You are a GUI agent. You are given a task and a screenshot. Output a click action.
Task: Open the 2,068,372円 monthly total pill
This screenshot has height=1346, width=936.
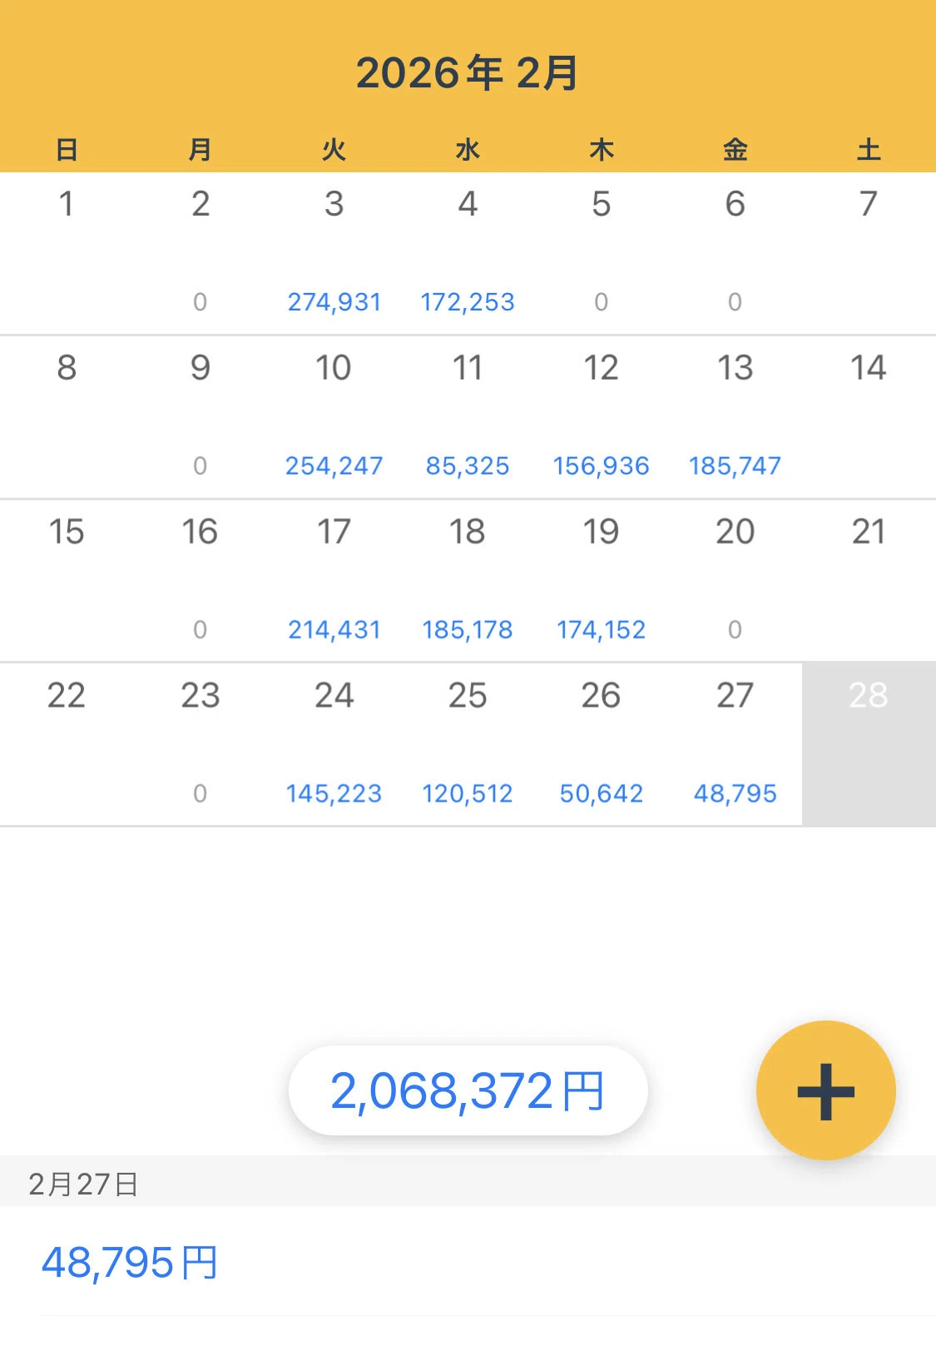[x=468, y=1090]
